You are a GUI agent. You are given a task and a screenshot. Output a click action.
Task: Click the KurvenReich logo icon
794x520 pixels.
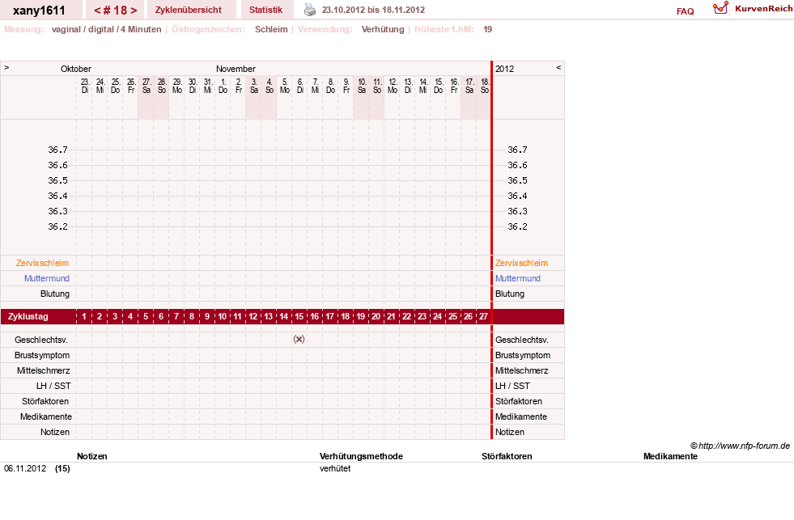[720, 8]
